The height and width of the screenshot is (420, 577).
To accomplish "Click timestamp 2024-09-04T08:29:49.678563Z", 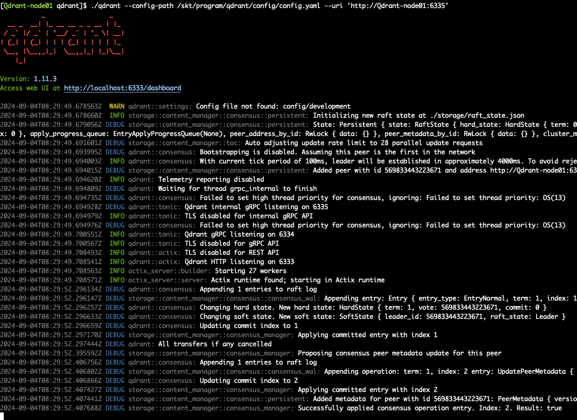I will 51,106.
